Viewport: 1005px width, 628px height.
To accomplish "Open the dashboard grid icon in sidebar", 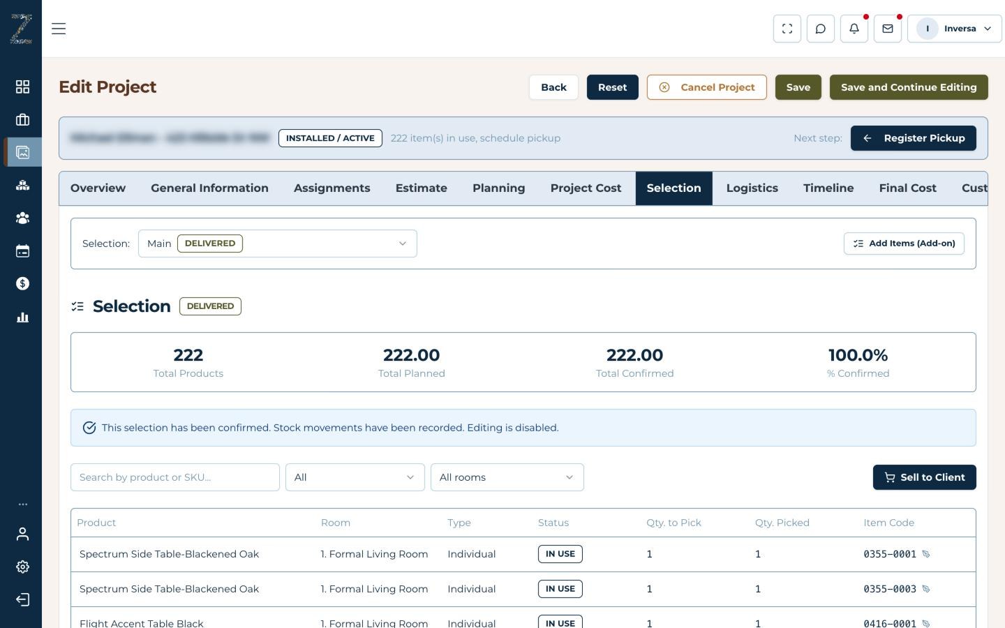I will click(22, 87).
